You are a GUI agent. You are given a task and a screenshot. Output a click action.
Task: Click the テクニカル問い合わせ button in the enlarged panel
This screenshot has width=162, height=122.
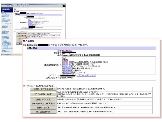tap(43, 94)
